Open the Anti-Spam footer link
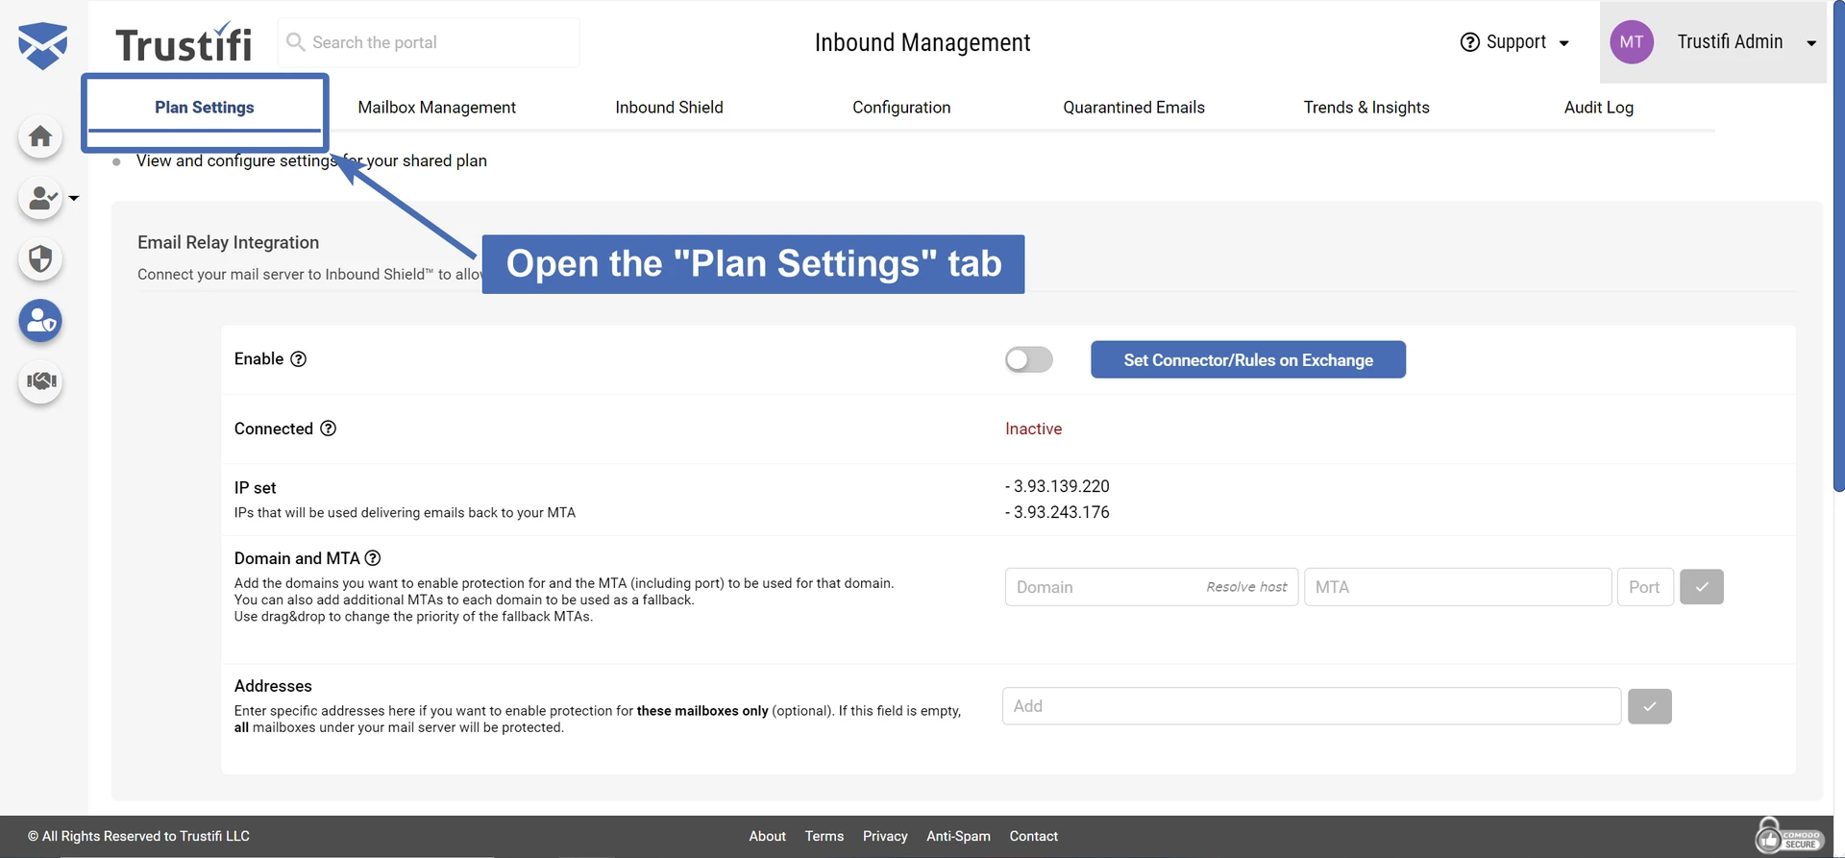 click(x=958, y=836)
